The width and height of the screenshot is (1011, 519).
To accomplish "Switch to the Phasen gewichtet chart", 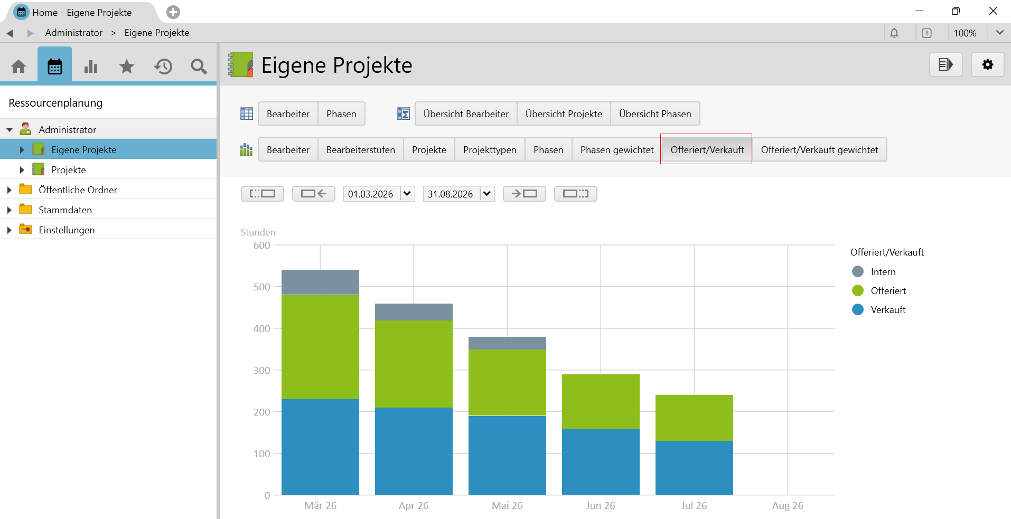I will click(x=616, y=150).
